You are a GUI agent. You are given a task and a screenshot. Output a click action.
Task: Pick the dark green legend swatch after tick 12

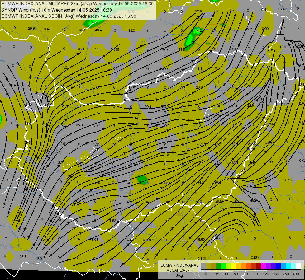[219, 266]
